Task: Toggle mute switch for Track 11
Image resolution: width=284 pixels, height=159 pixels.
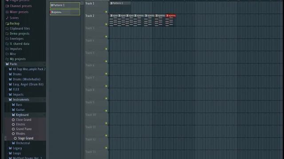Action: click(106, 136)
